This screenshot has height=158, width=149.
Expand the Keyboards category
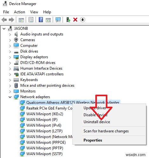tap(10, 80)
